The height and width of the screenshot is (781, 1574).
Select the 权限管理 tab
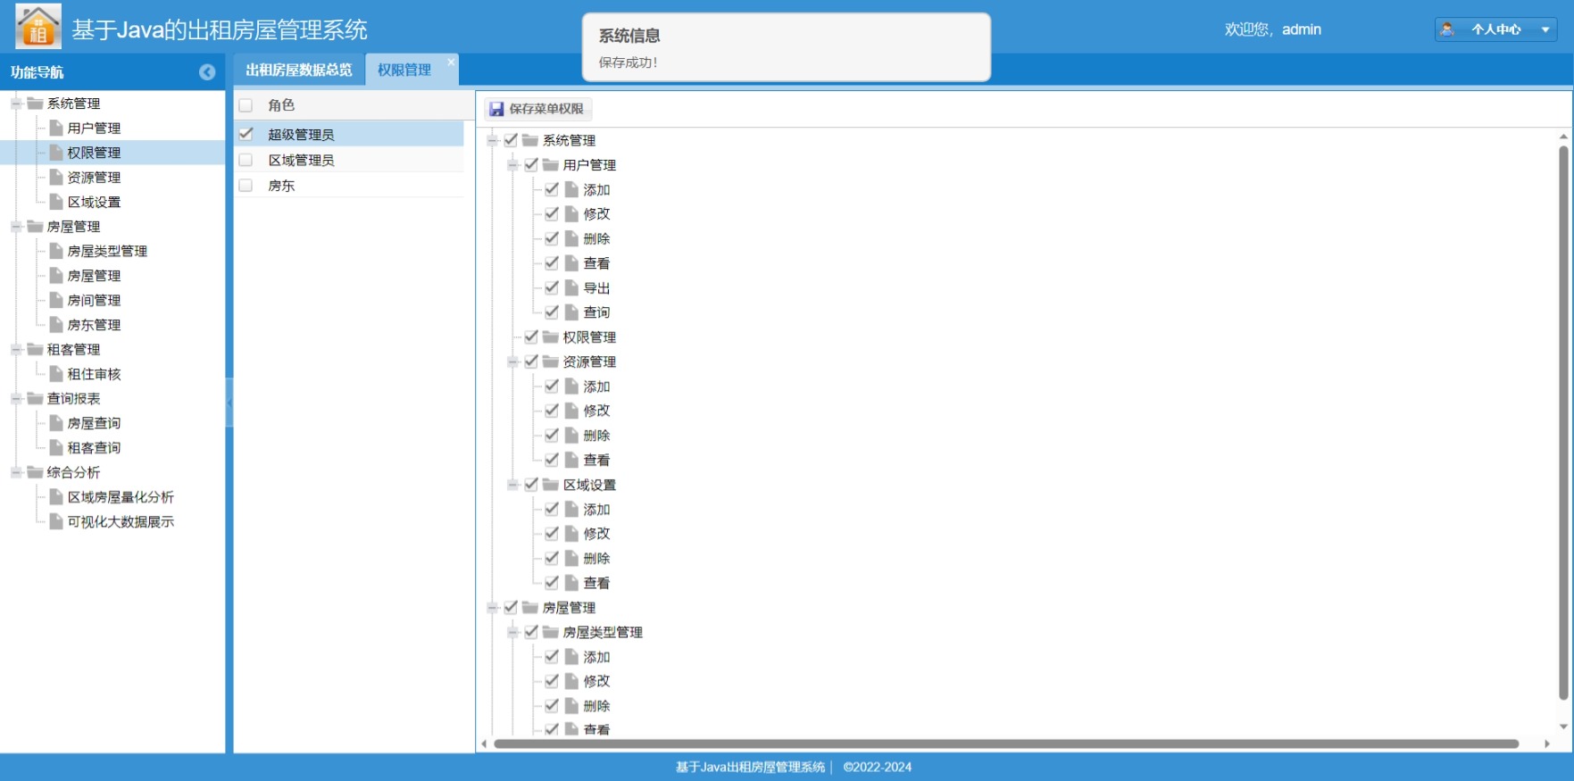[404, 70]
